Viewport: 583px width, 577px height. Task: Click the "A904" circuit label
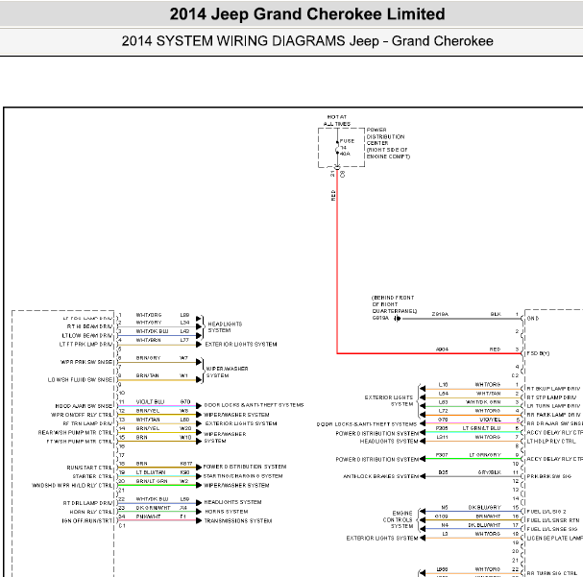click(442, 349)
